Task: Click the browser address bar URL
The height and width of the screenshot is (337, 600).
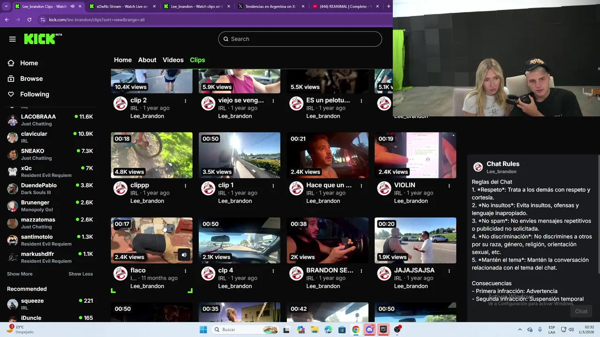Action: tap(97, 20)
